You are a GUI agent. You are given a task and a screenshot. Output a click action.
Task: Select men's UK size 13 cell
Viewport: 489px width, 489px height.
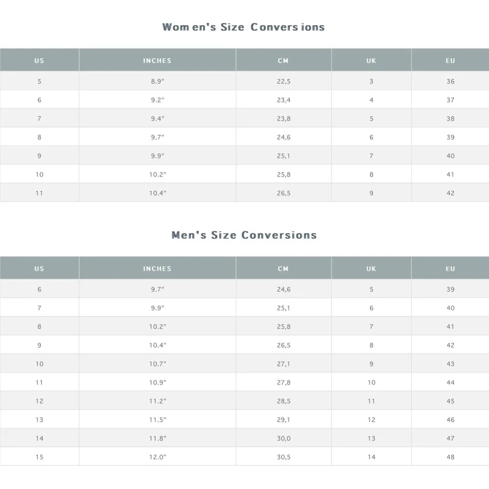click(371, 438)
